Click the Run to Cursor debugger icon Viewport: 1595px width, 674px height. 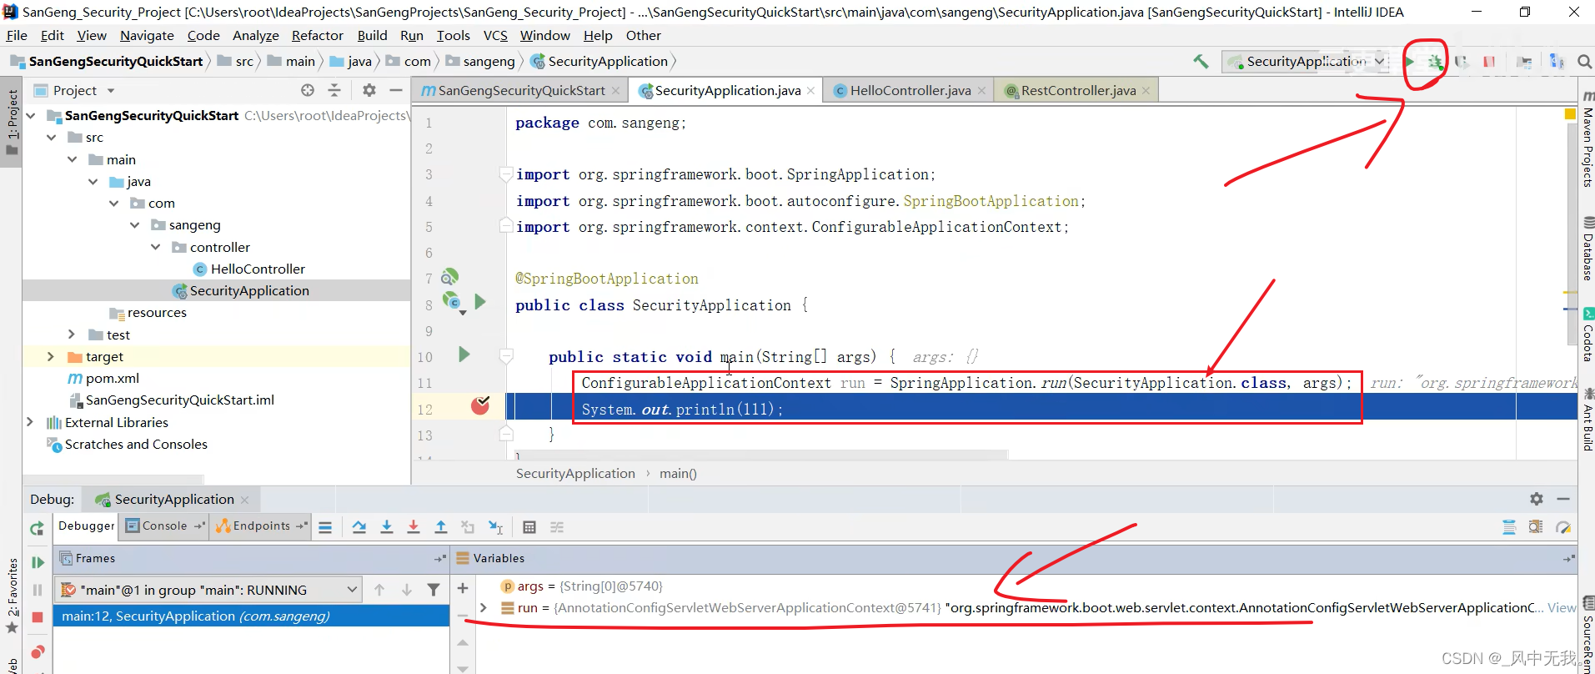point(495,527)
